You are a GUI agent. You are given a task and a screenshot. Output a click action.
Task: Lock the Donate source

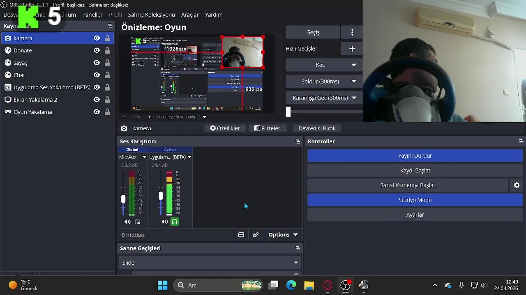(x=107, y=50)
